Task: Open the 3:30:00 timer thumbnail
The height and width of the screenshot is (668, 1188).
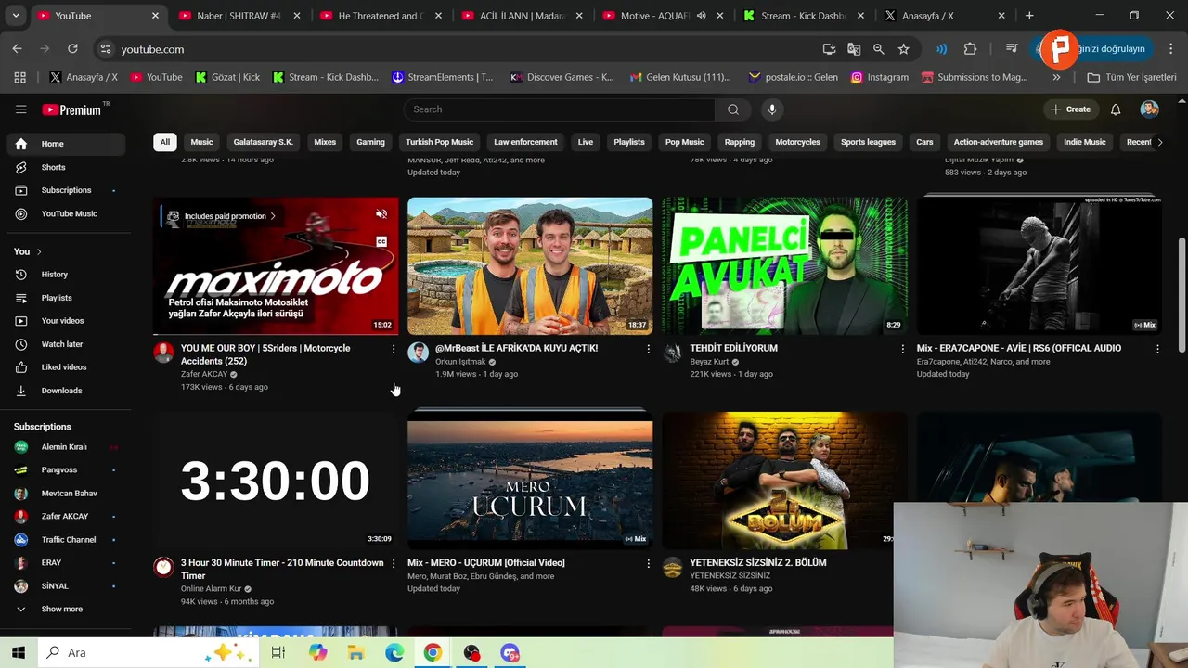Action: [x=276, y=480]
